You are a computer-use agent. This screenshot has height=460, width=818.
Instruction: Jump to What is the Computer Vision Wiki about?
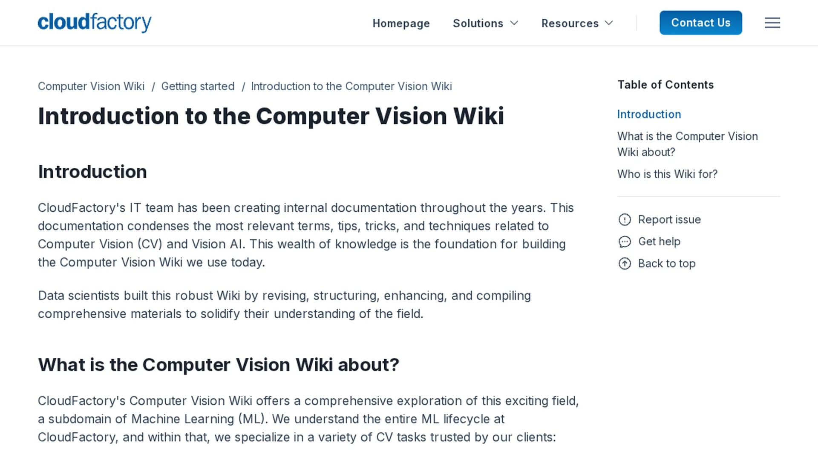point(687,144)
